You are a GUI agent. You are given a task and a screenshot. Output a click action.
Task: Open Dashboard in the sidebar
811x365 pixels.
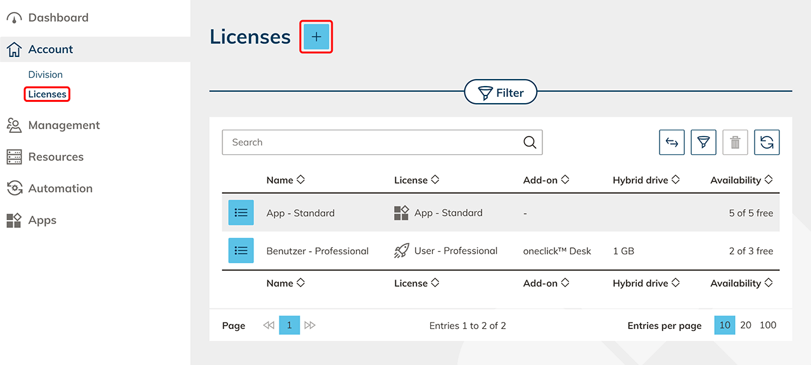[x=58, y=18]
